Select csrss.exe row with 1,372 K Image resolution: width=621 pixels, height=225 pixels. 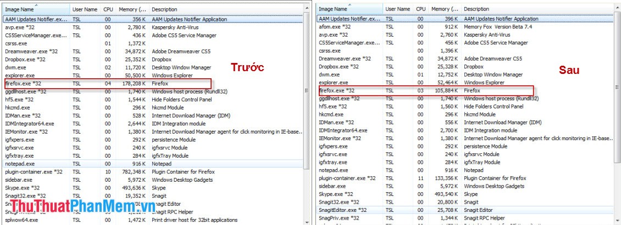[x=153, y=43]
